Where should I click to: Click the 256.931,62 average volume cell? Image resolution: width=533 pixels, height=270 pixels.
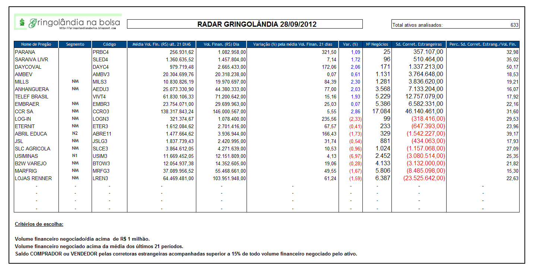182,52
